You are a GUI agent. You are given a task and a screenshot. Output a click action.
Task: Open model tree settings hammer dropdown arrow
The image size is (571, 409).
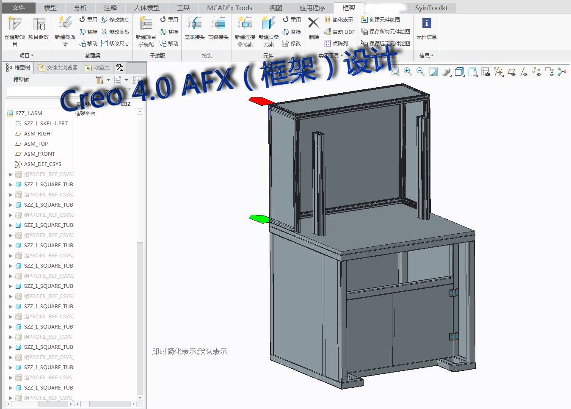point(108,80)
